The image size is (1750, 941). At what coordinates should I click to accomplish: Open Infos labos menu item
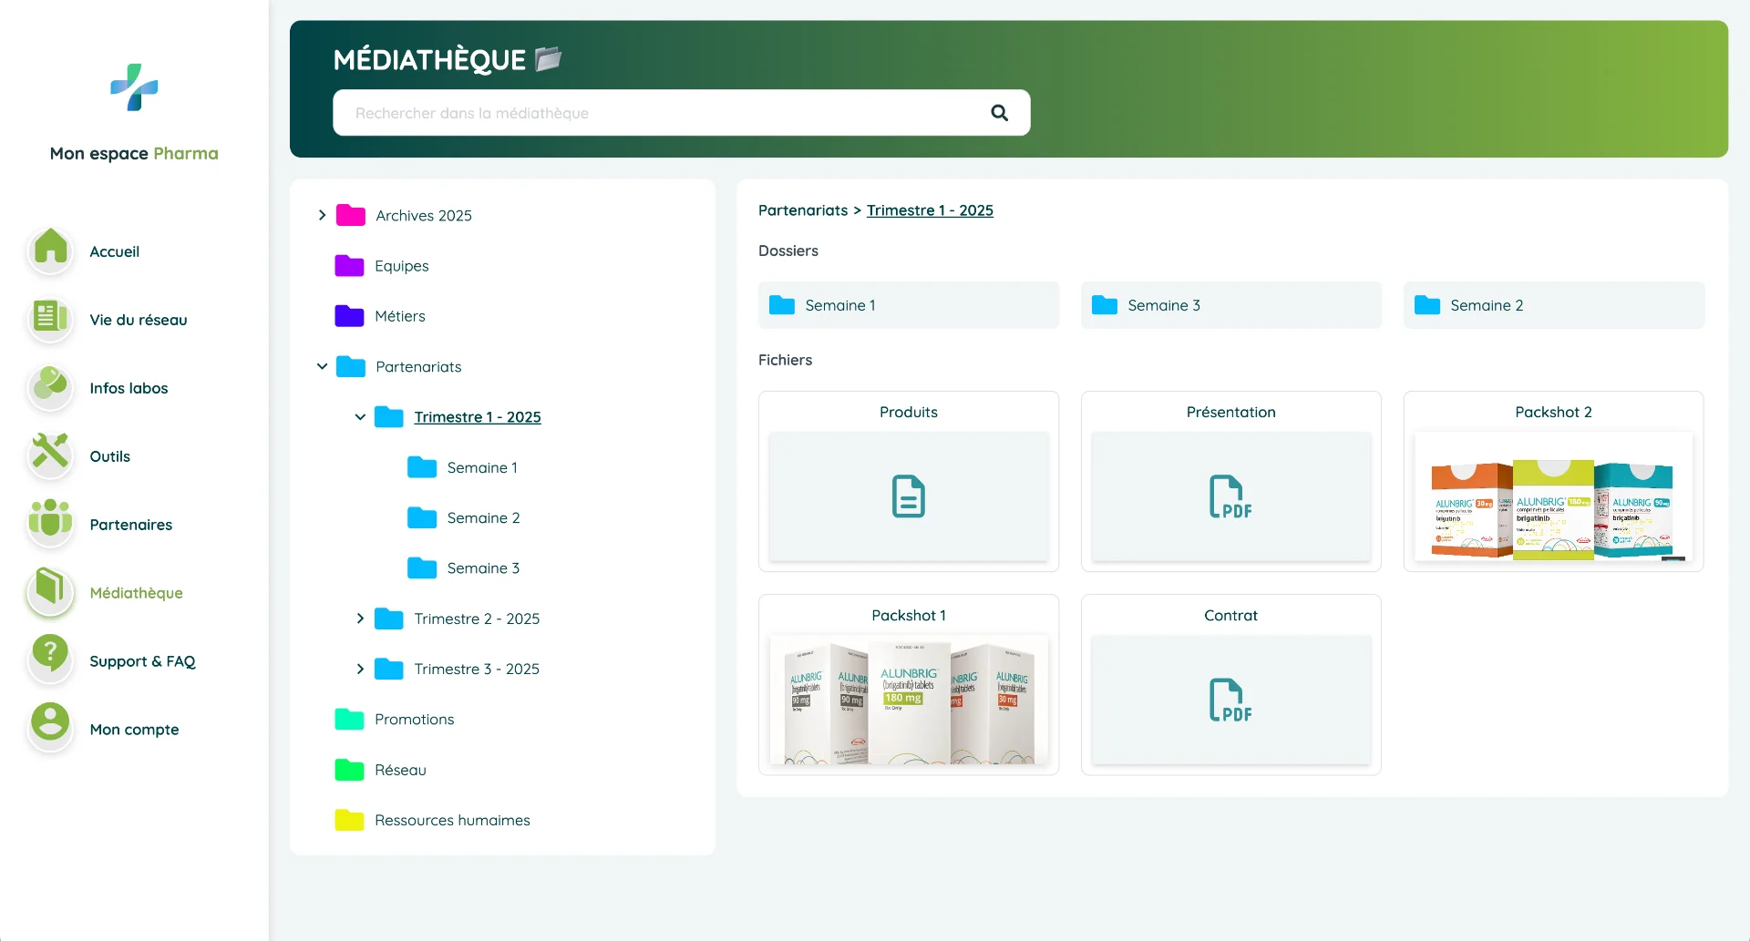129,388
